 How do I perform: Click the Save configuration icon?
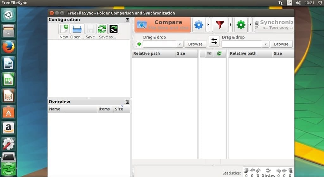coord(90,29)
